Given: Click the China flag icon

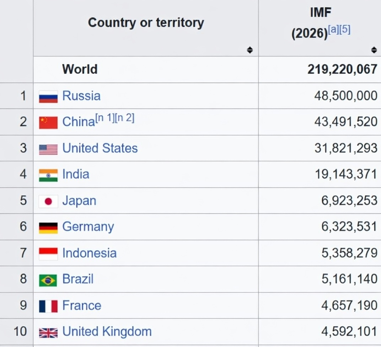Looking at the screenshot, I should (x=48, y=122).
